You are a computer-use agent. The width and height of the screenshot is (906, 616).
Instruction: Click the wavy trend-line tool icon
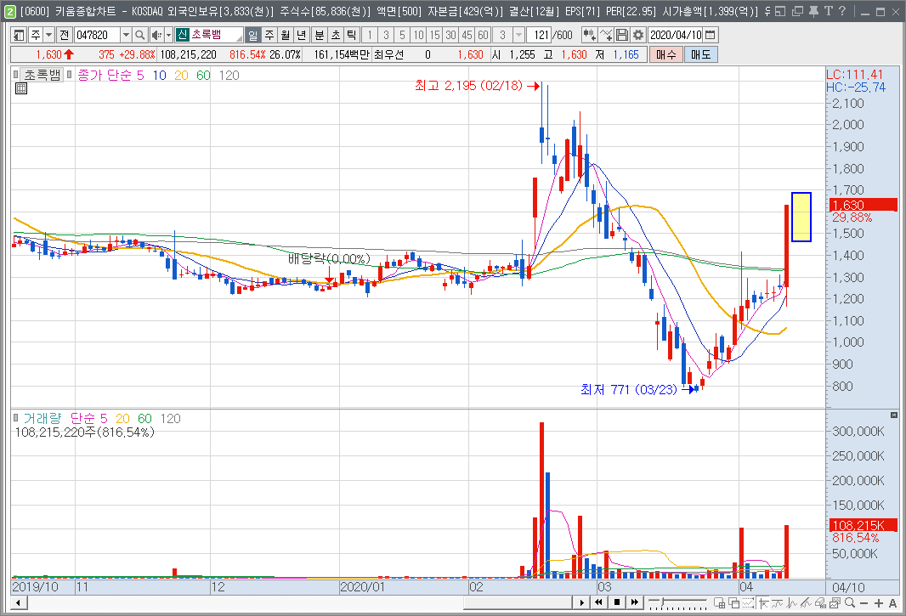778,602
